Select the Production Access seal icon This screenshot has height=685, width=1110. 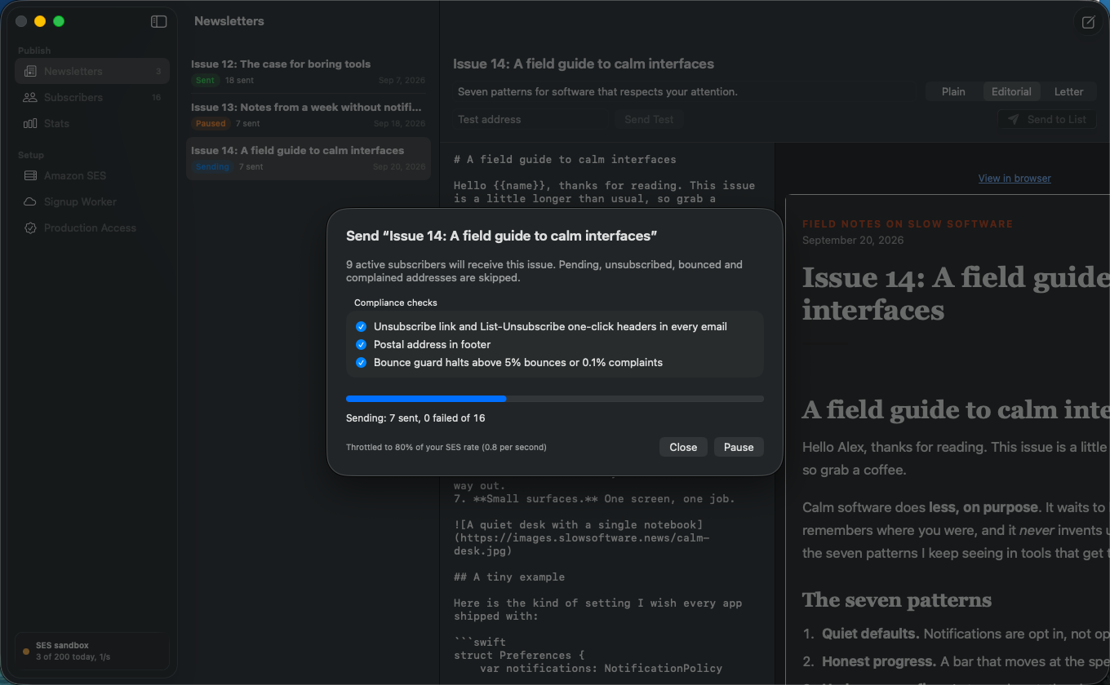[30, 228]
